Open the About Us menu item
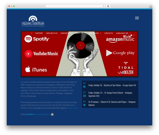The image size is (159, 135). (x=79, y=33)
